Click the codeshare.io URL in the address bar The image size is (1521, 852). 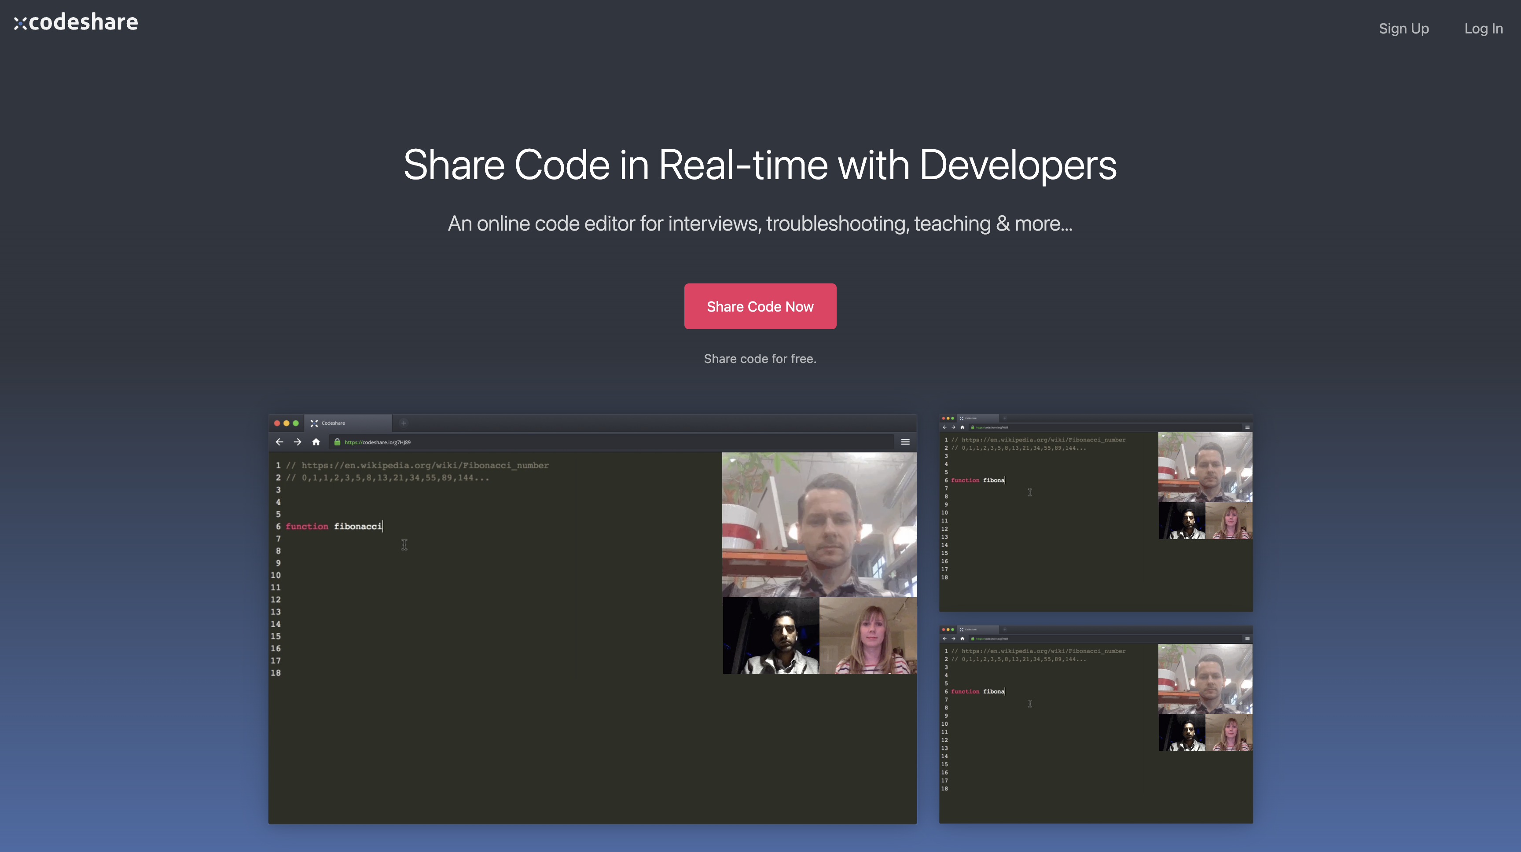(x=377, y=442)
